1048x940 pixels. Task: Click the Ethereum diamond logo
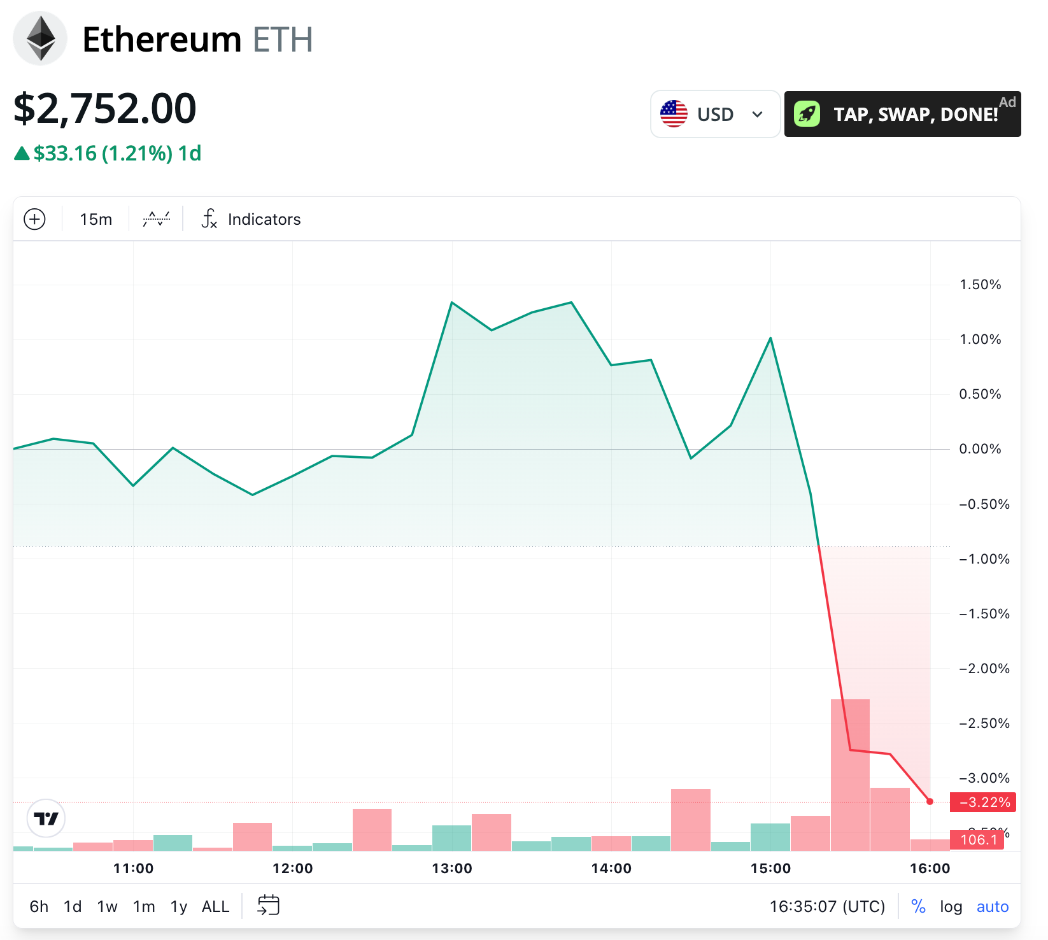point(40,39)
